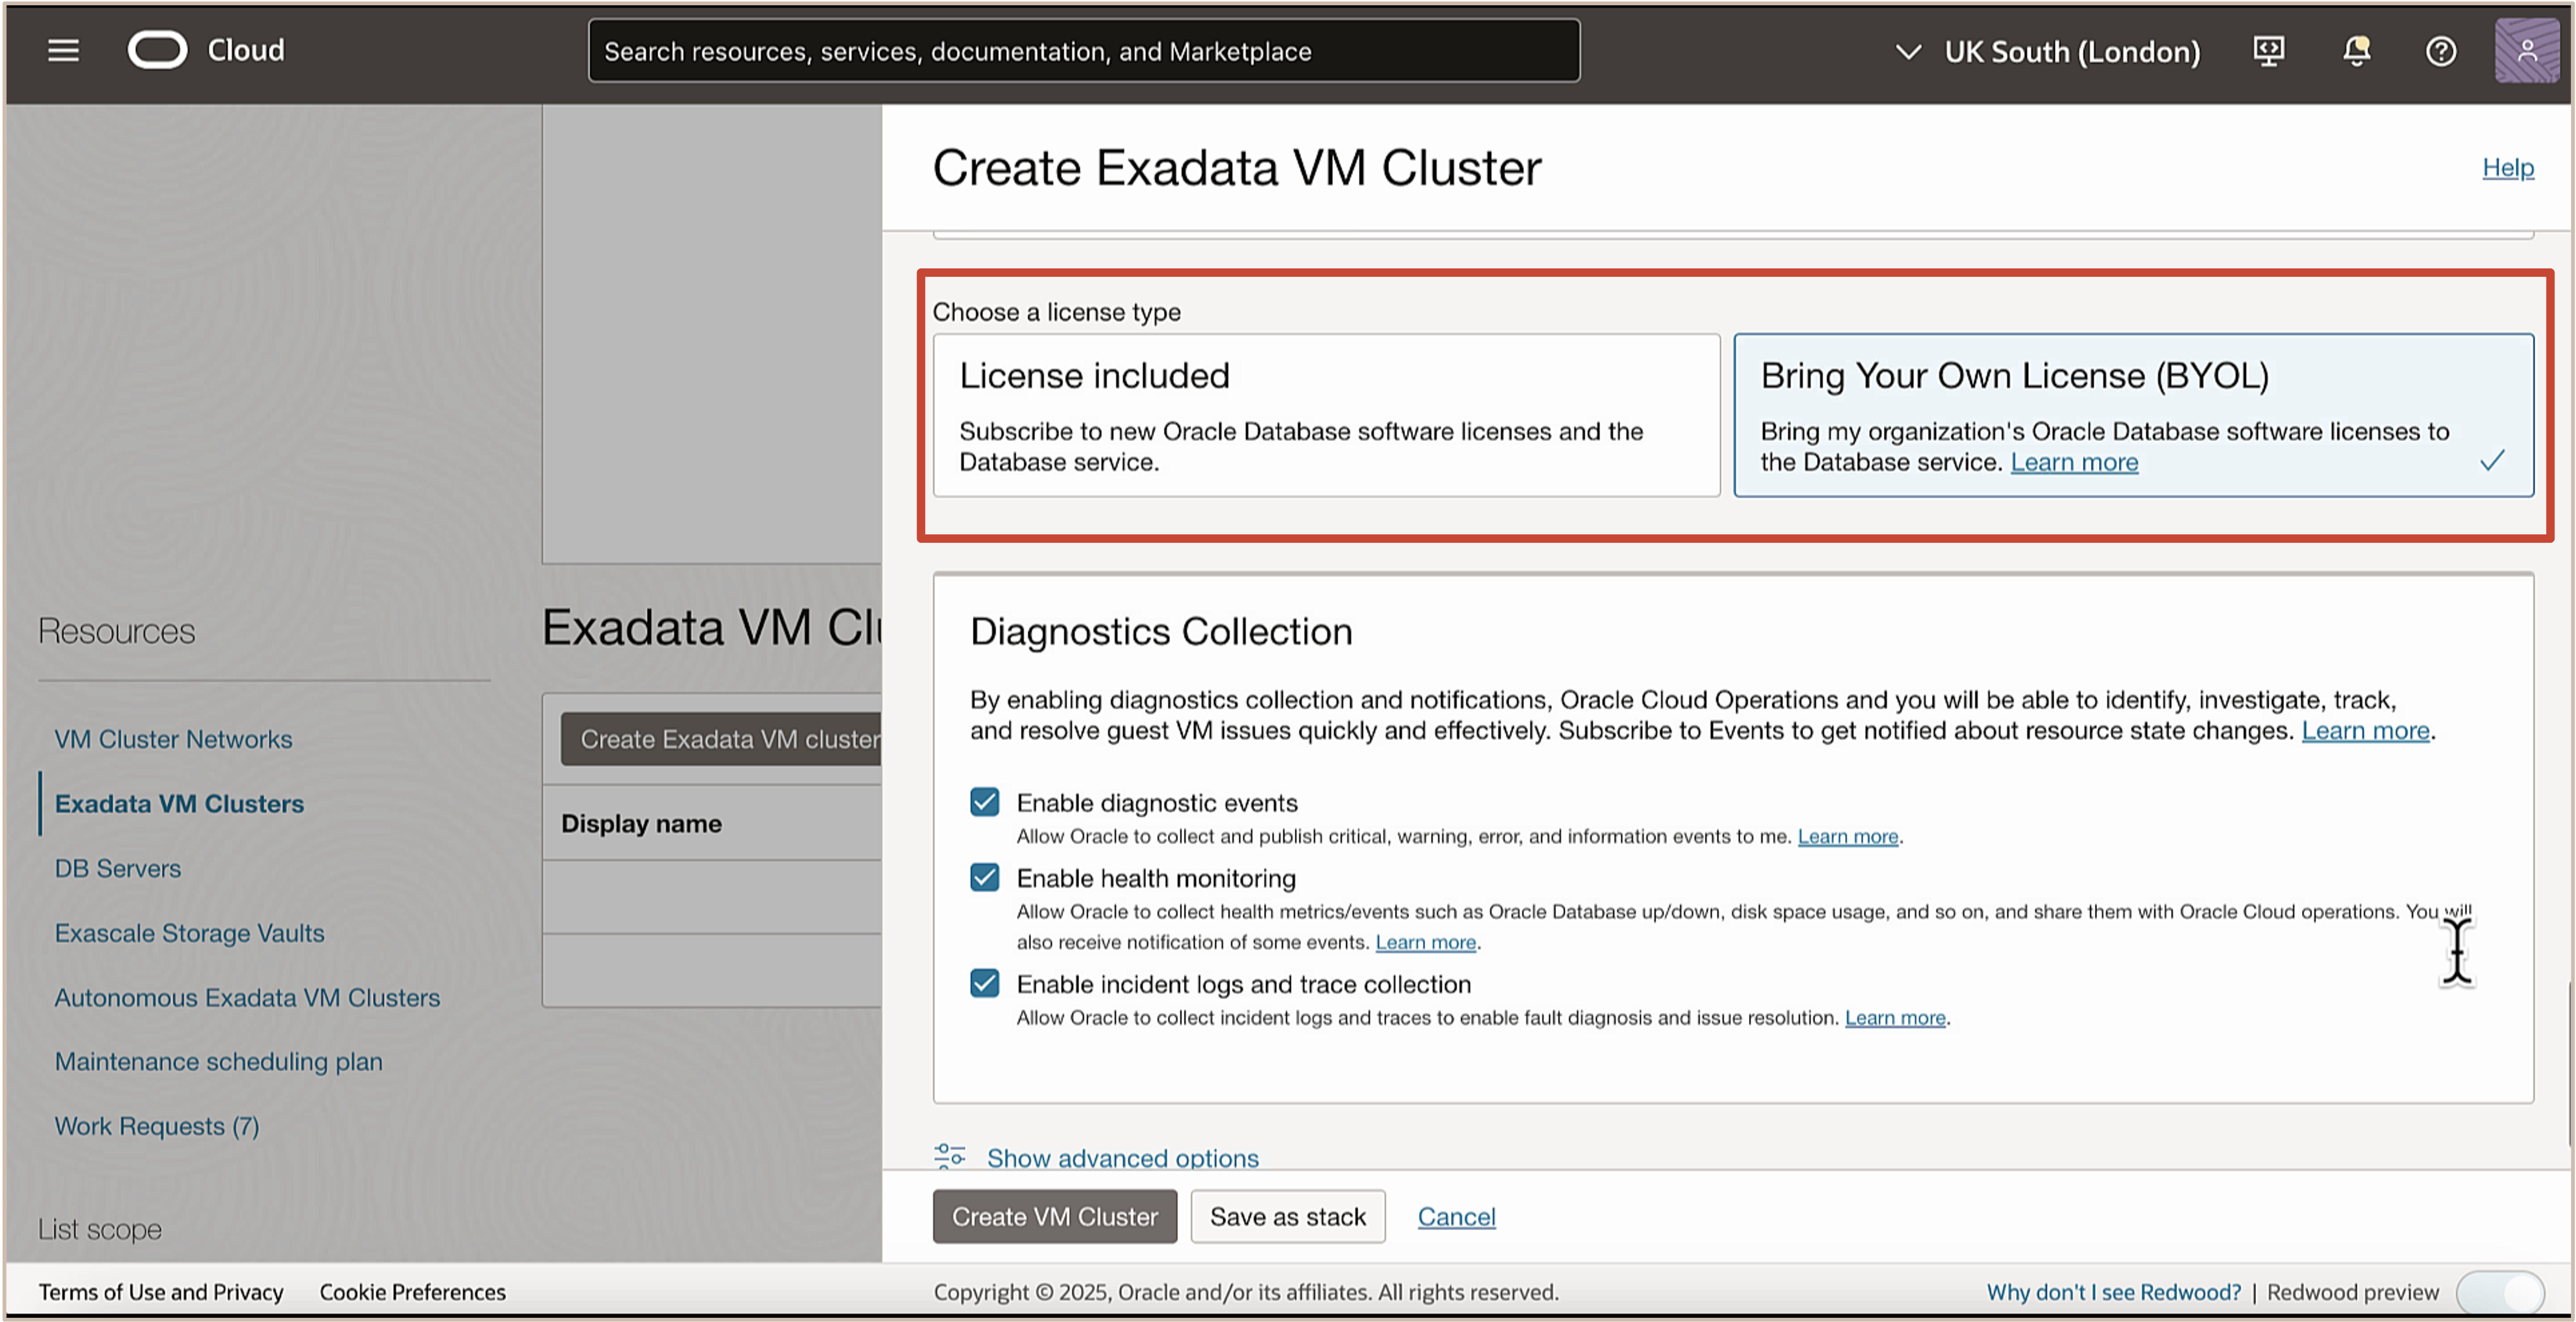Uncheck Enable health monitoring
The image size is (2576, 1322).
click(x=984, y=877)
